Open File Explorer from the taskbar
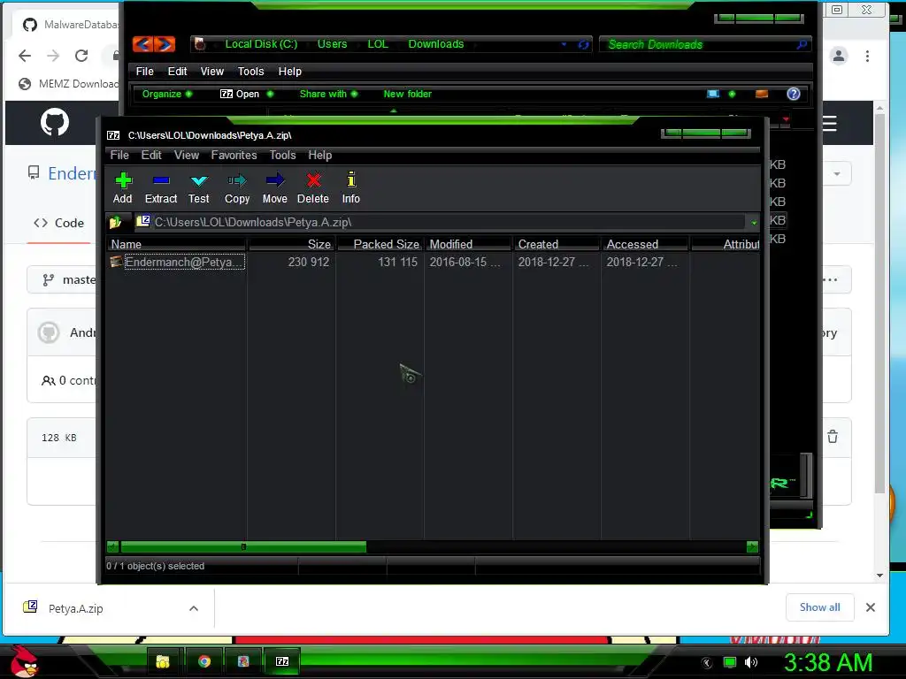906x679 pixels. click(x=164, y=661)
